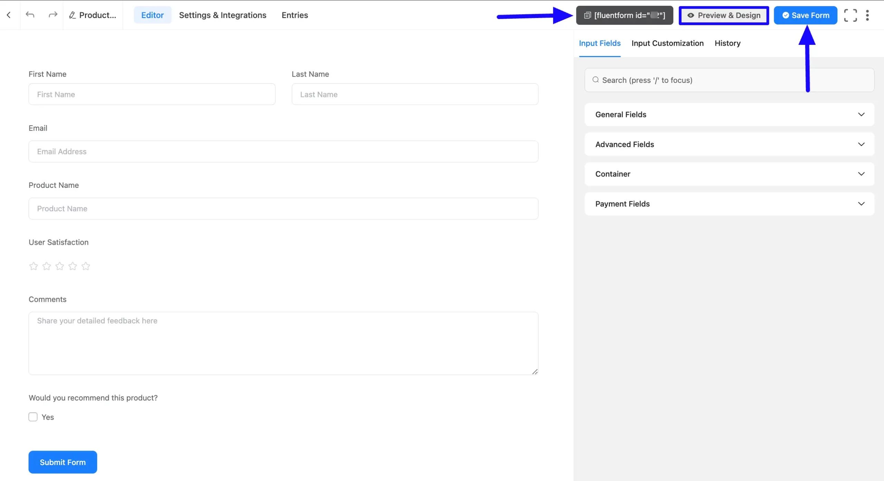This screenshot has width=884, height=481.
Task: Expand the Advanced Fields section
Action: click(x=729, y=144)
